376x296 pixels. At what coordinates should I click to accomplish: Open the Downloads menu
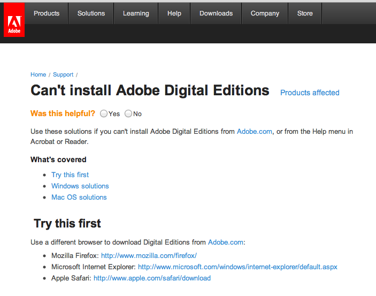pos(216,13)
